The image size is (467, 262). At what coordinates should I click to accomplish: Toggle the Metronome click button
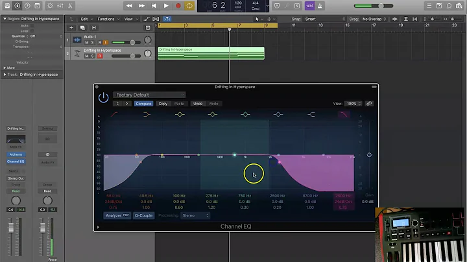pyautogui.click(x=320, y=6)
